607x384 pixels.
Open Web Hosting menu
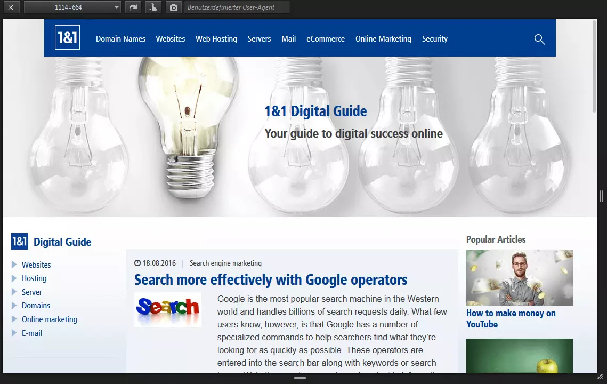point(216,39)
